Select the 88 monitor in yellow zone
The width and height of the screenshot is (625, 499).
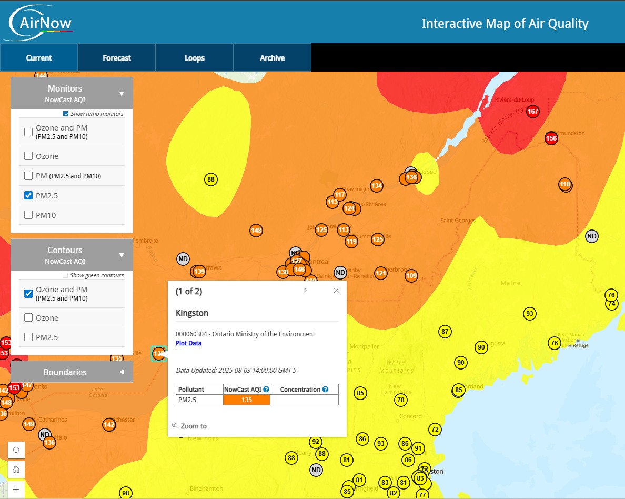point(211,179)
